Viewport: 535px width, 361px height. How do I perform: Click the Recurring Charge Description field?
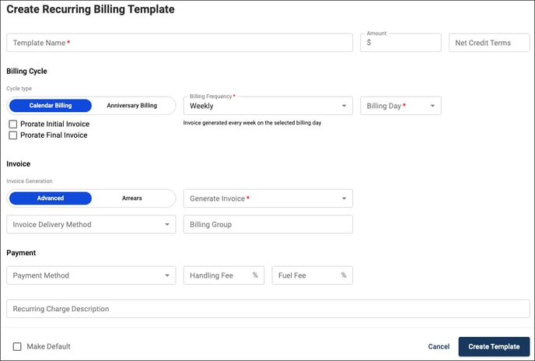tap(268, 309)
